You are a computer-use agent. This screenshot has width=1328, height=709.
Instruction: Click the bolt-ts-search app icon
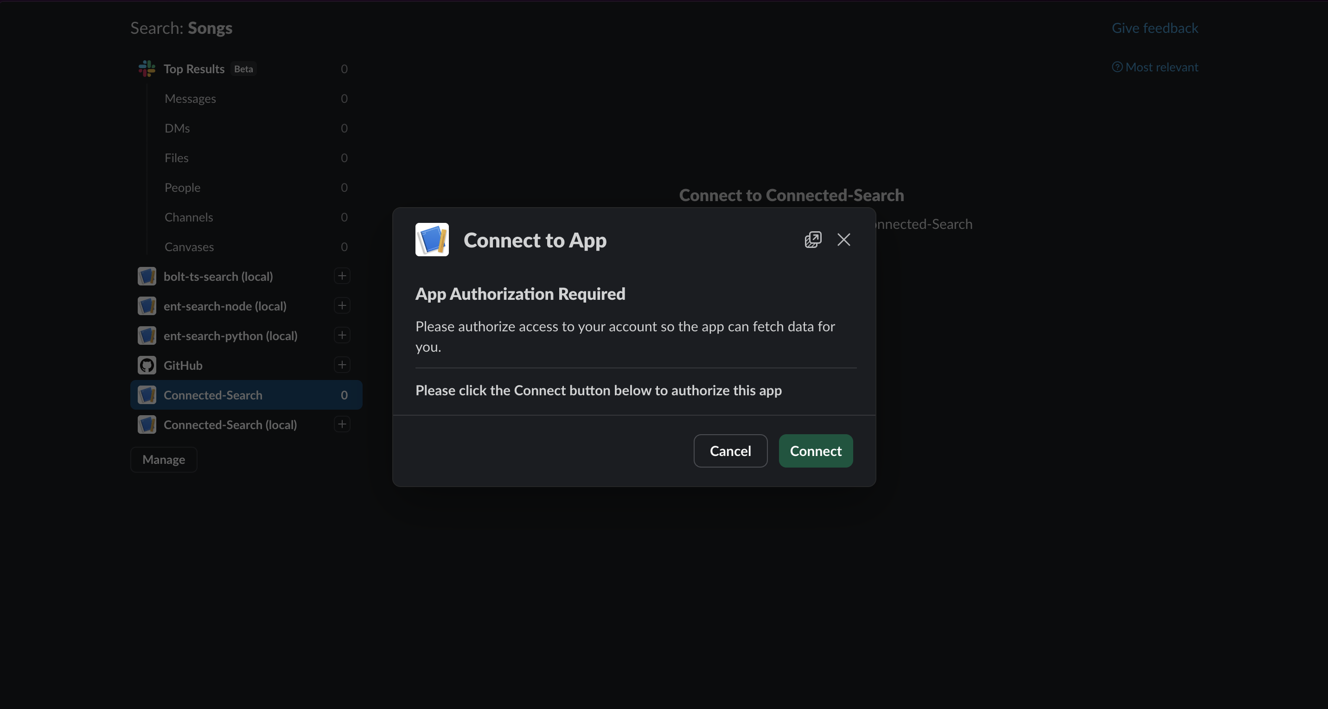147,276
